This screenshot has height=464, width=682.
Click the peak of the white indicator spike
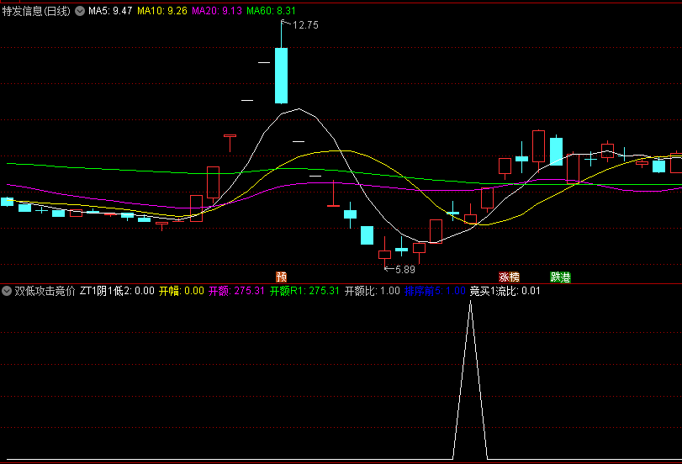point(470,301)
